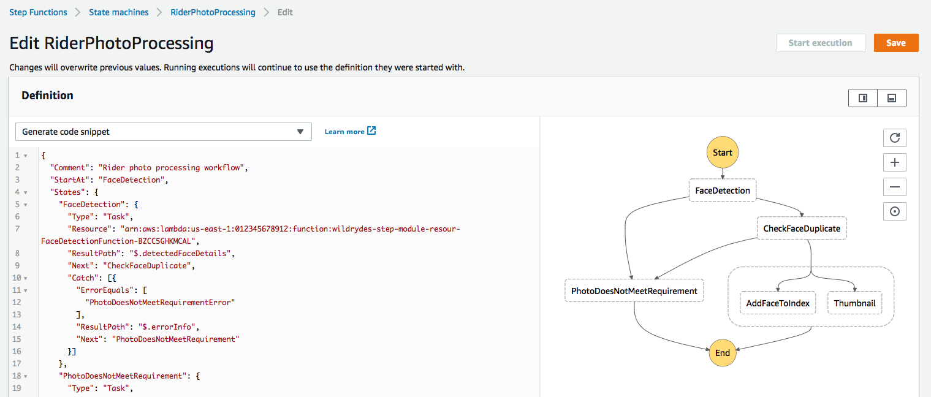The height and width of the screenshot is (397, 931).
Task: Select the CheckFaceDuplicate graph node
Action: point(802,229)
